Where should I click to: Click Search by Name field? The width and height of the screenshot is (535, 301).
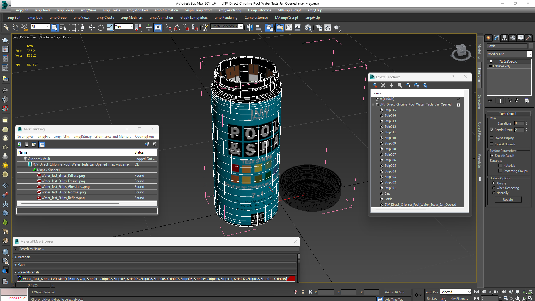pos(159,249)
